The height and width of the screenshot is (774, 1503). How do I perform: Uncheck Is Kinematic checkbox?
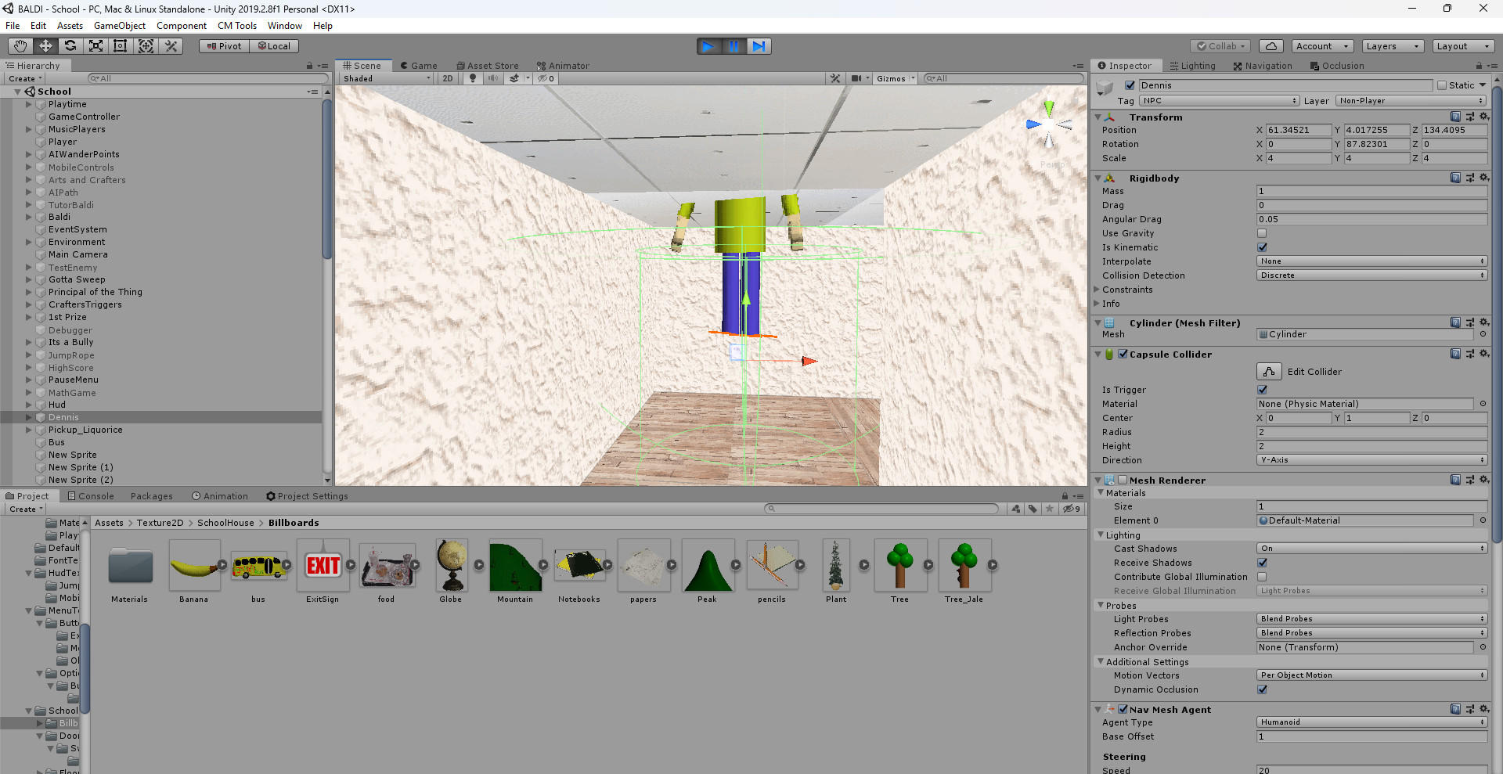tap(1262, 247)
